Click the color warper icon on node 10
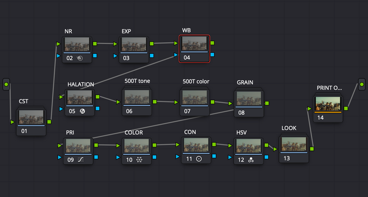The height and width of the screenshot is (197, 368). pos(139,160)
